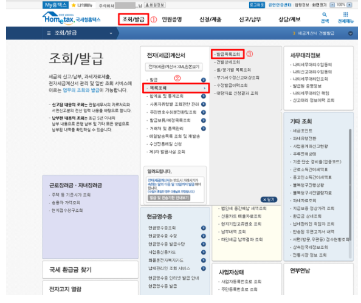361x303 pixels.
Task: Open 신용카드 매출자료조회 link
Action: pyautogui.click(x=241, y=216)
